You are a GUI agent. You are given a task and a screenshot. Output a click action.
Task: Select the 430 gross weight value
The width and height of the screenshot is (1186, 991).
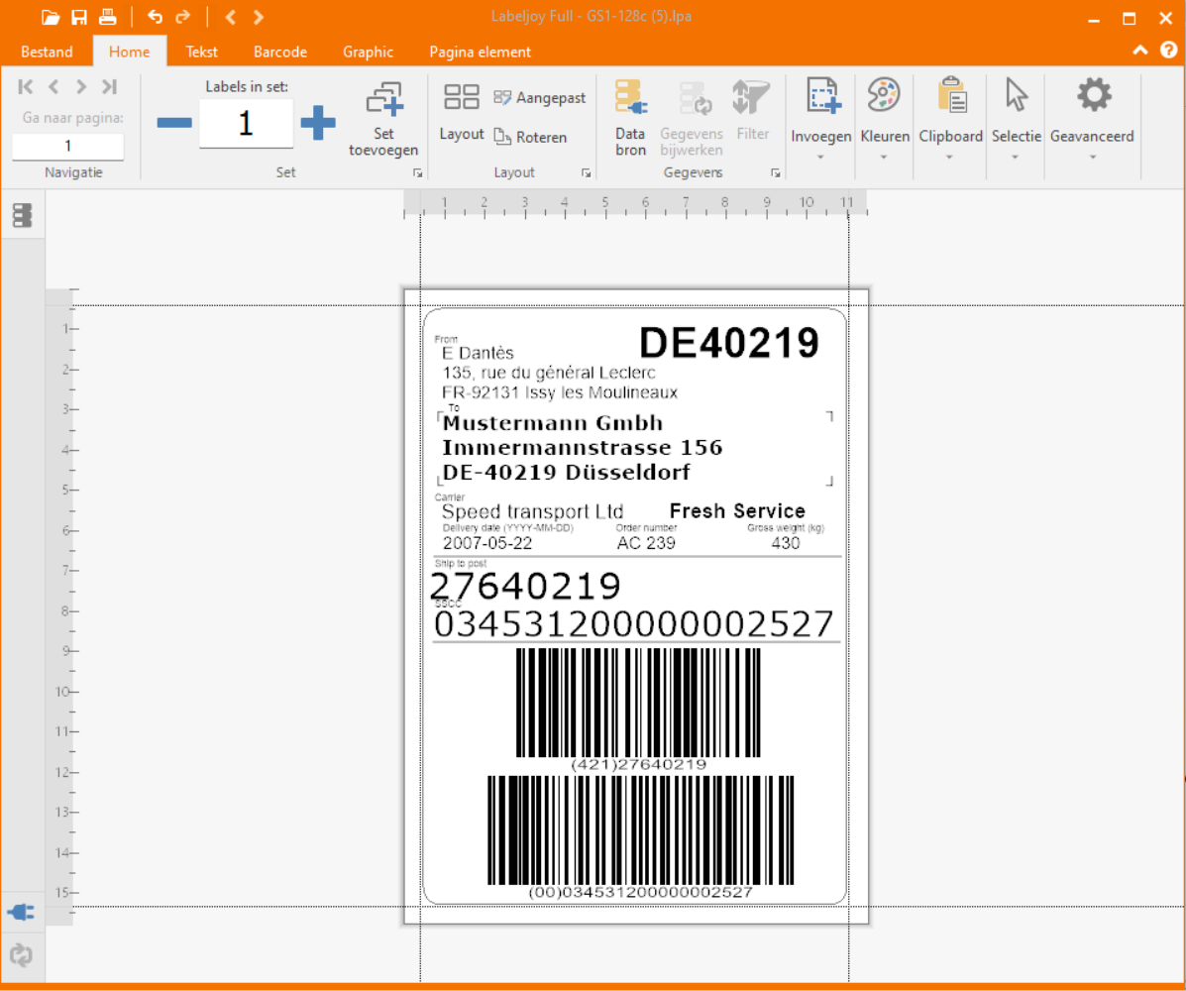785,542
